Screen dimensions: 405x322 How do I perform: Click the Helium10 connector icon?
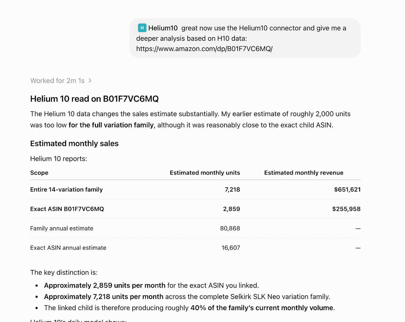142,28
